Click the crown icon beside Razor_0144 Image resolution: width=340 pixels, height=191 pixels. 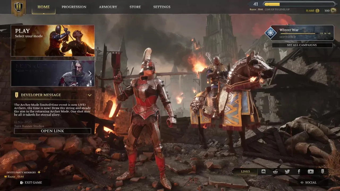[5, 176]
